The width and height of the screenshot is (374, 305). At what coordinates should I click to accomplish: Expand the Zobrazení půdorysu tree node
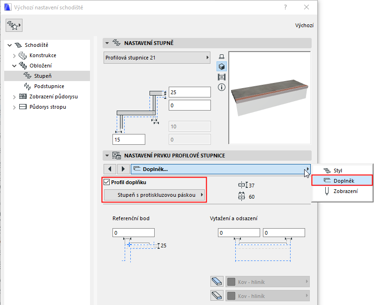[15, 97]
